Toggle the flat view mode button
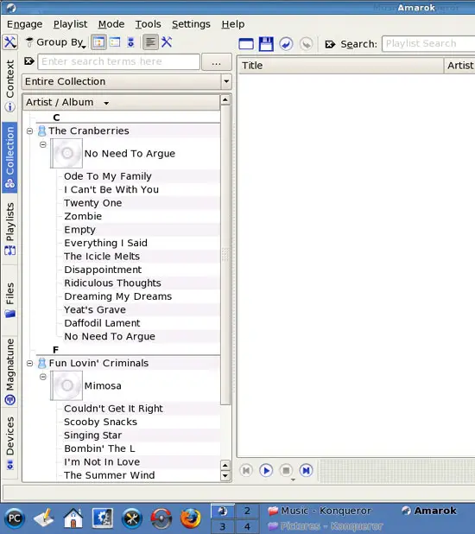 click(x=115, y=42)
